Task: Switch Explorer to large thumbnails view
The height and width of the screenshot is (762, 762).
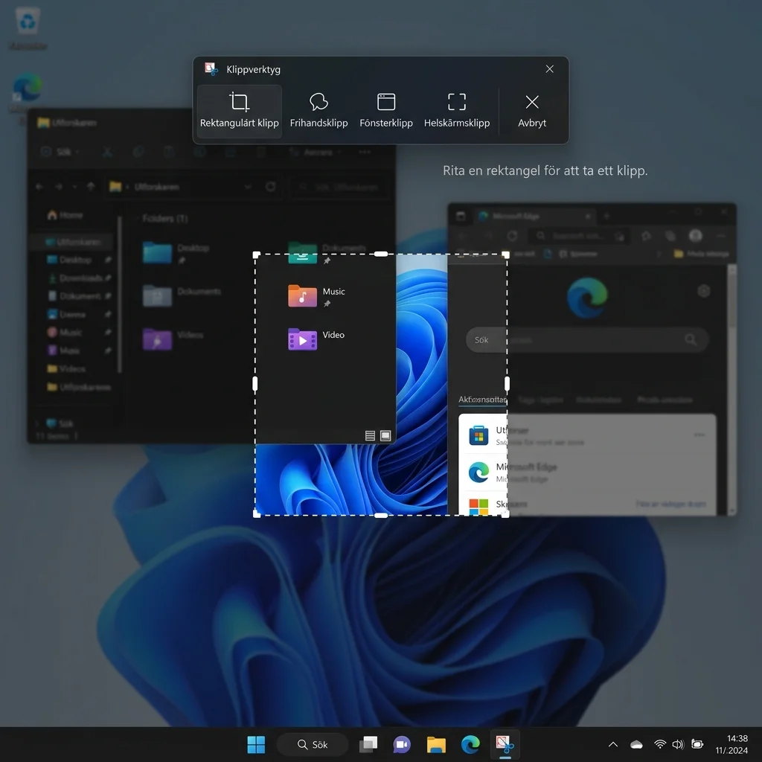Action: coord(385,435)
